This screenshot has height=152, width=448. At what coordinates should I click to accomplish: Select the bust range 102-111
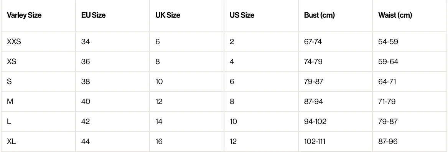click(x=315, y=141)
